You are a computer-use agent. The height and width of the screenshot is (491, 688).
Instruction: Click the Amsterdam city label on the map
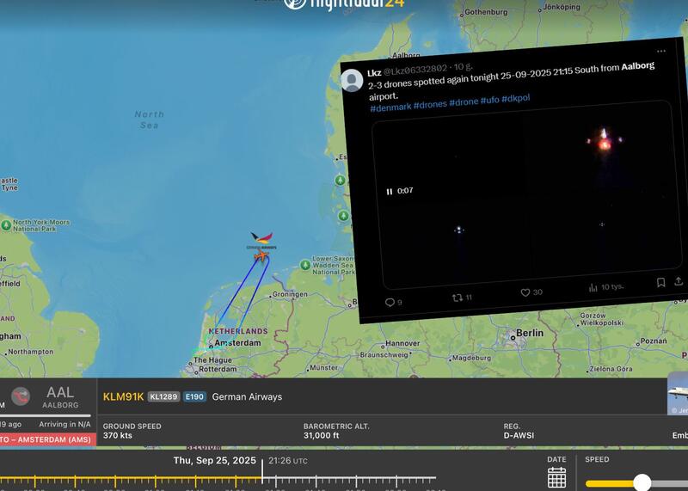point(237,343)
